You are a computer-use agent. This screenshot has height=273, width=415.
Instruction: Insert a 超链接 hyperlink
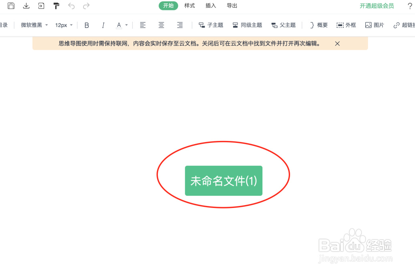[404, 25]
